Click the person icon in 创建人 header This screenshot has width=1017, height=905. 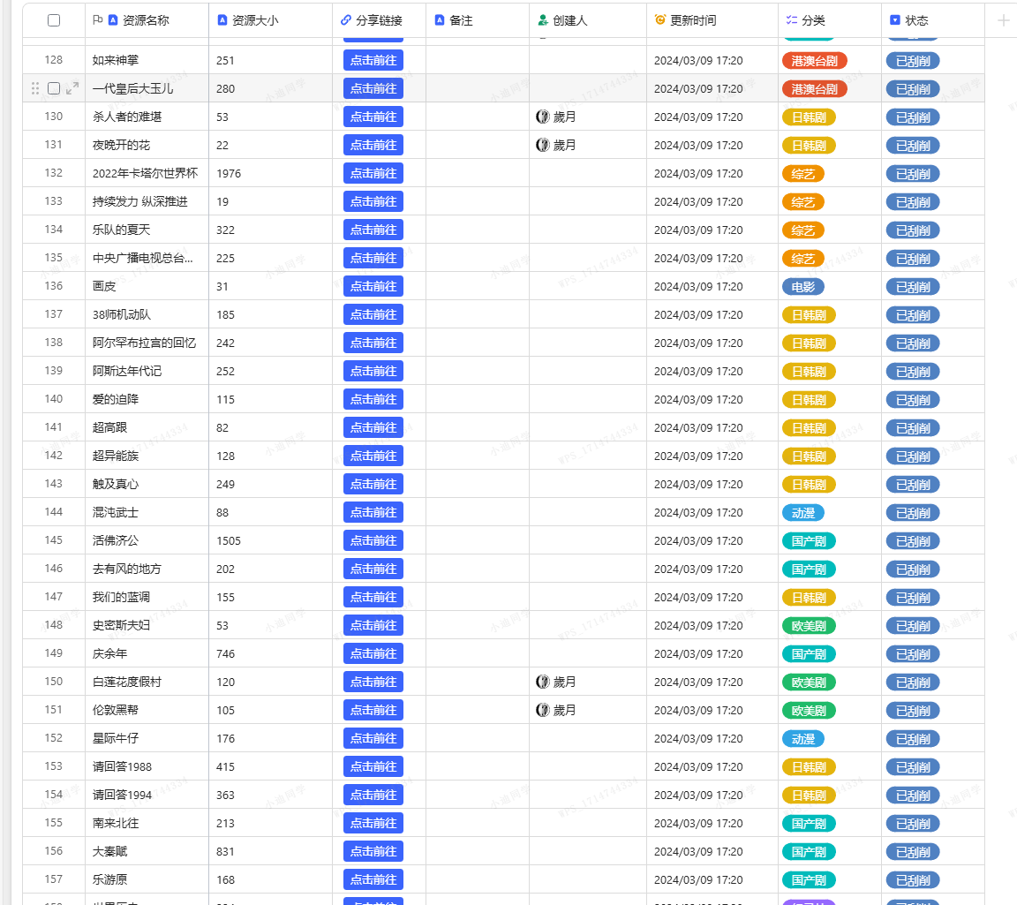click(543, 20)
